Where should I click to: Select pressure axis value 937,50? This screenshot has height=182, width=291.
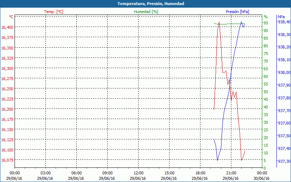point(284,136)
